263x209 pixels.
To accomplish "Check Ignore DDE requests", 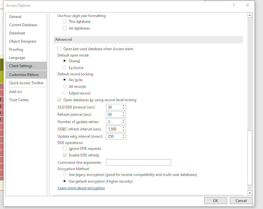I will click(65, 149).
